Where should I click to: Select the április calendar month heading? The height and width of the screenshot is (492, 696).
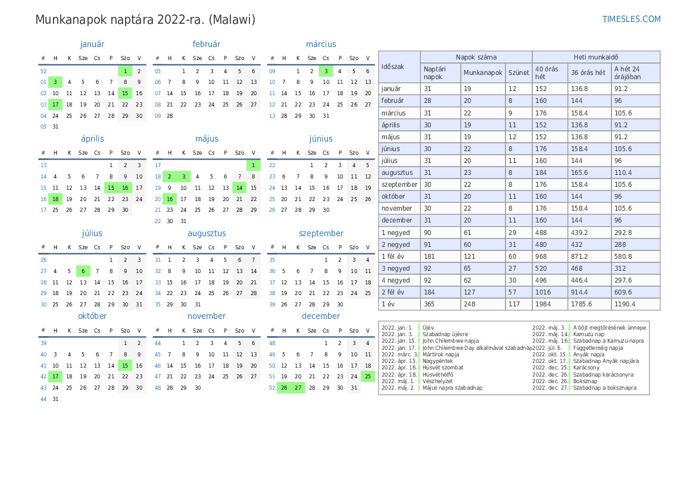pyautogui.click(x=92, y=139)
